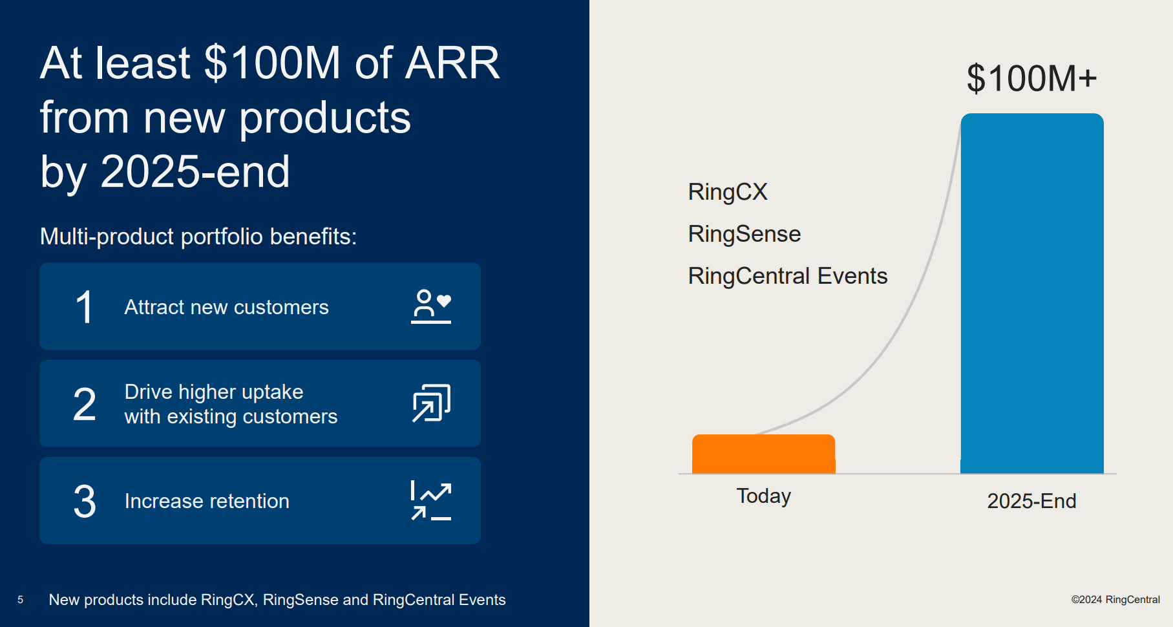Click the large number 3
The width and height of the screenshot is (1173, 627).
click(85, 502)
